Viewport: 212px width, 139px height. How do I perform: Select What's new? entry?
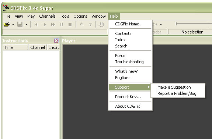pyautogui.click(x=131, y=71)
